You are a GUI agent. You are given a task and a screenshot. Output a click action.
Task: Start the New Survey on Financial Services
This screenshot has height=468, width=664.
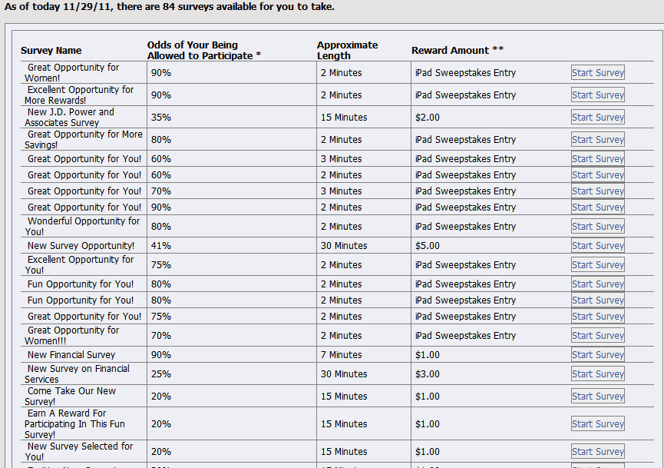pyautogui.click(x=597, y=374)
